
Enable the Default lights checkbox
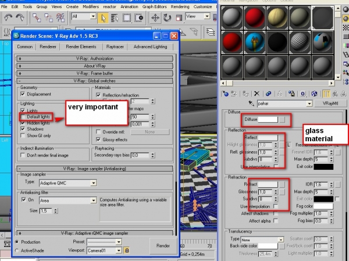pyautogui.click(x=23, y=117)
